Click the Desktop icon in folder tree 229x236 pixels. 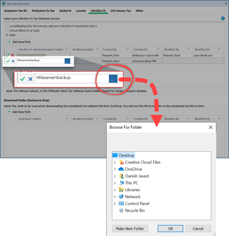pos(115,155)
